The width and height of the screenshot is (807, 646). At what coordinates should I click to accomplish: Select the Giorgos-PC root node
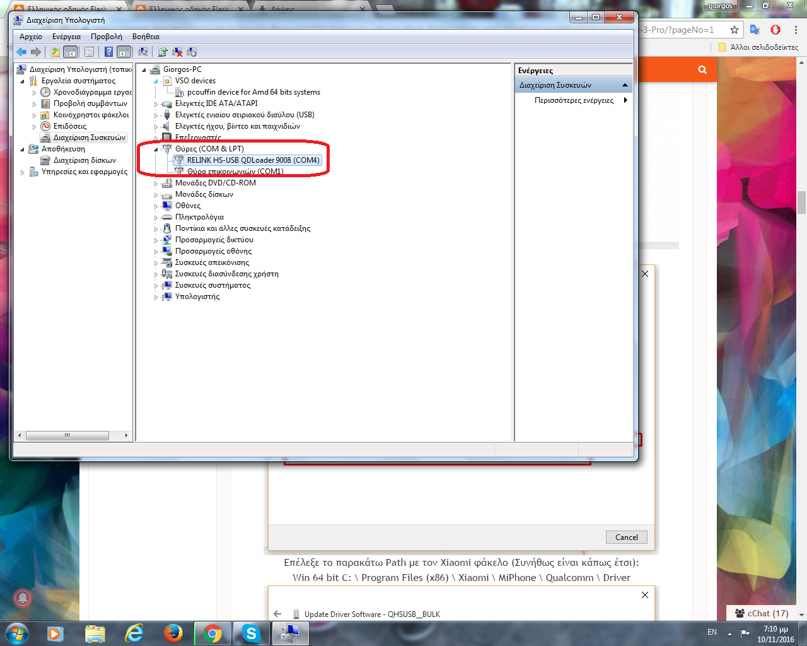(182, 69)
